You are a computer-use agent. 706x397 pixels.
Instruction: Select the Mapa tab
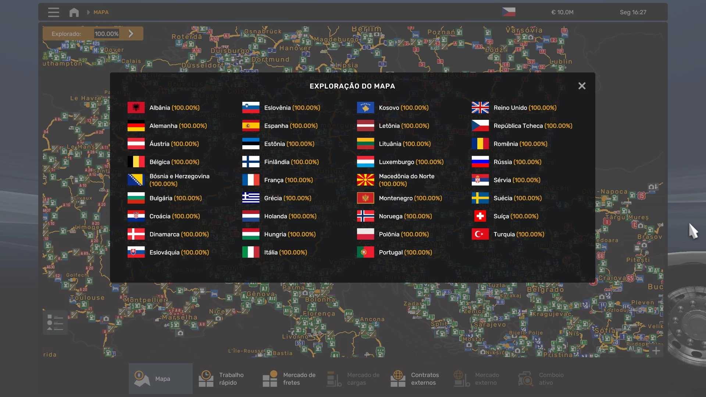pyautogui.click(x=161, y=379)
